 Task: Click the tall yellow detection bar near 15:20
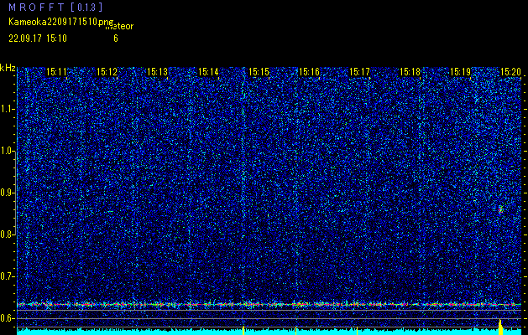click(x=501, y=327)
